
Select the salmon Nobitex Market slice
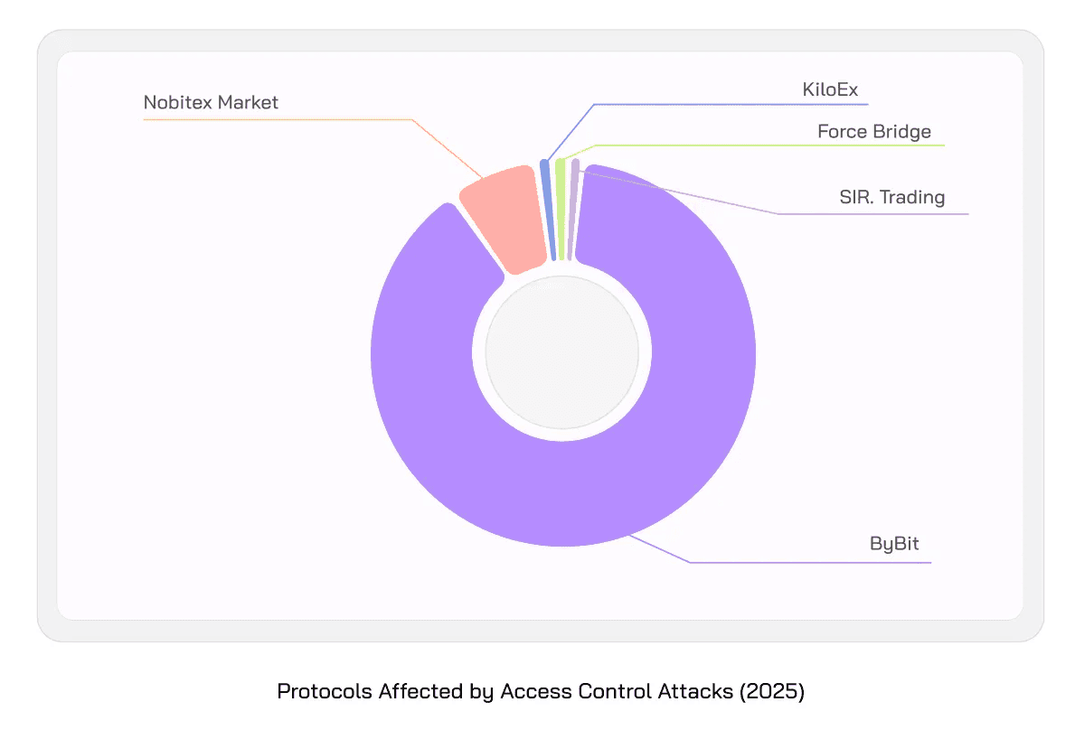[x=504, y=219]
